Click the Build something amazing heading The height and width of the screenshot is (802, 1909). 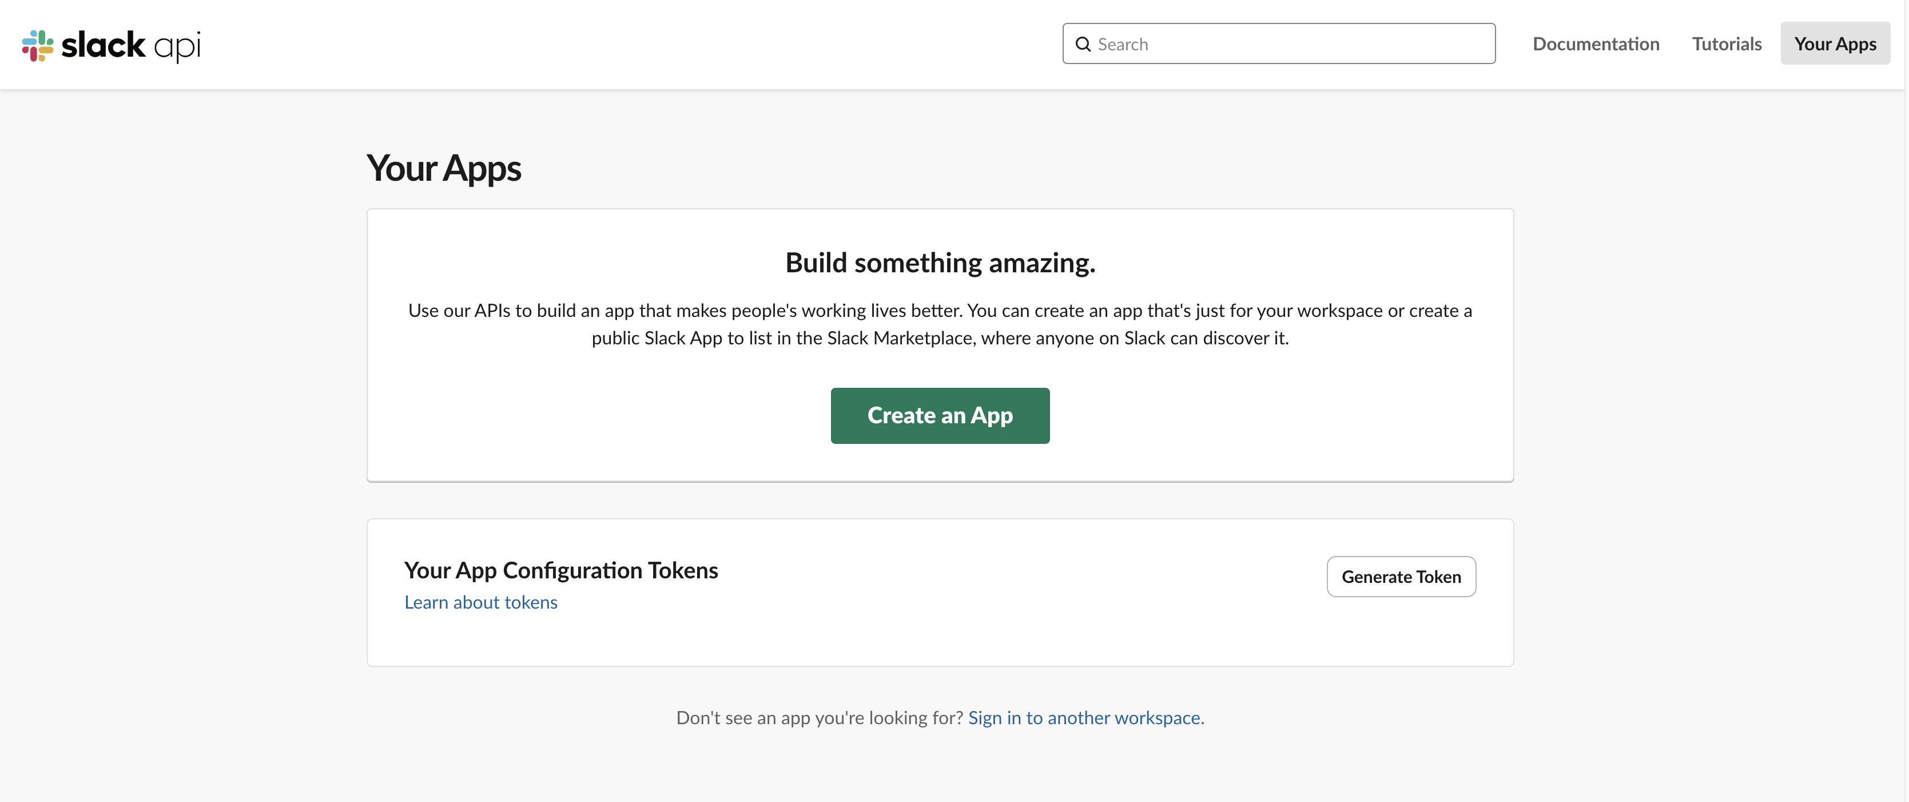(939, 263)
